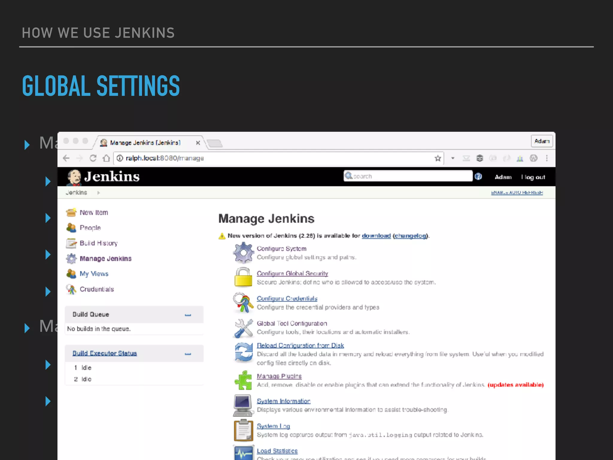Click the search help question mark icon
The height and width of the screenshot is (460, 613).
[478, 176]
